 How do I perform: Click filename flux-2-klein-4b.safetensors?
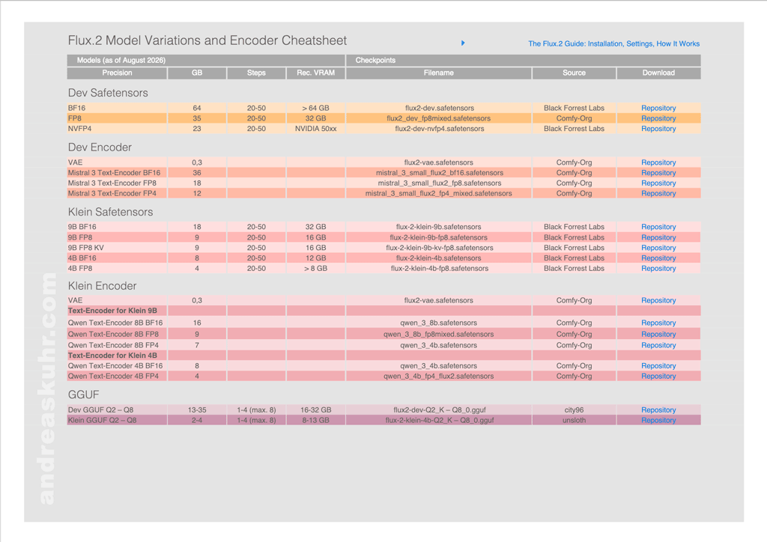point(439,258)
